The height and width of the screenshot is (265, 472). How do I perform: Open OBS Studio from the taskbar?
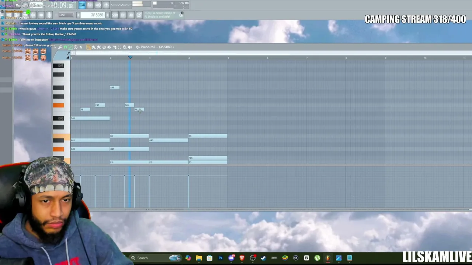[x=253, y=258]
